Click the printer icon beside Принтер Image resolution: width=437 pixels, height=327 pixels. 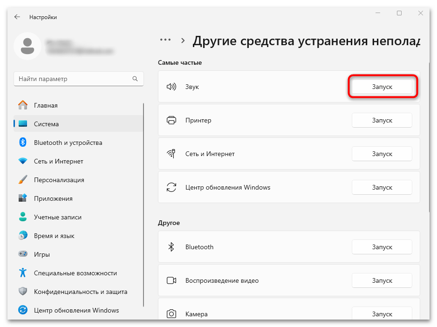tap(171, 120)
